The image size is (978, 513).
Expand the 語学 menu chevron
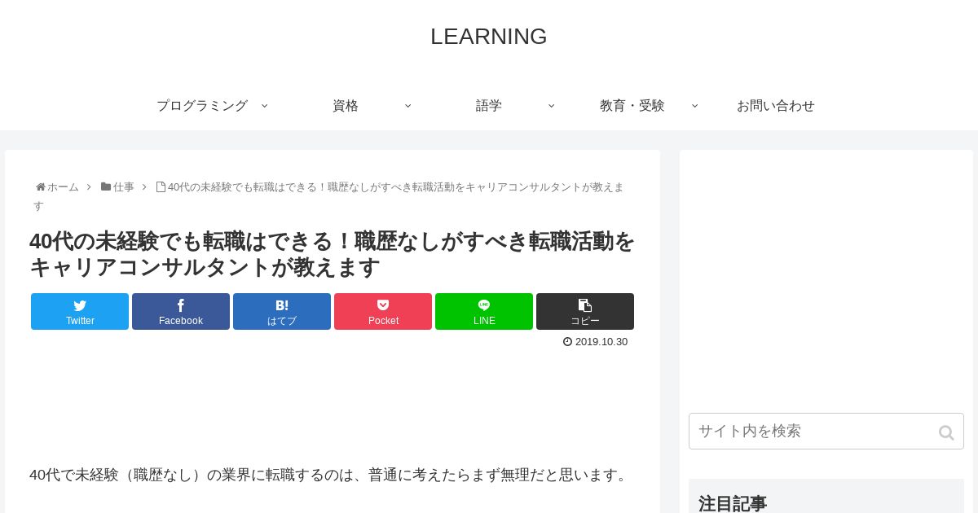pos(551,106)
